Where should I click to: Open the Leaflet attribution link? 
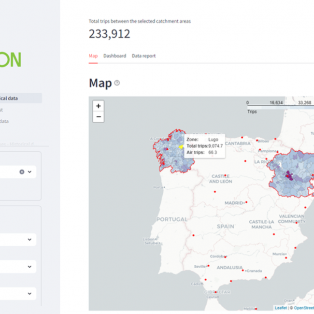[281, 308]
